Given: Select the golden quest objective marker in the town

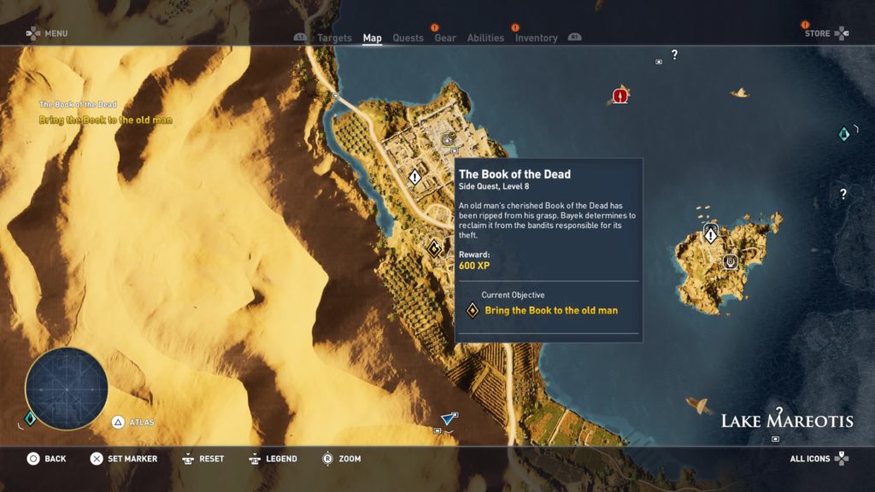Looking at the screenshot, I should (434, 249).
